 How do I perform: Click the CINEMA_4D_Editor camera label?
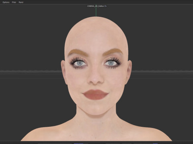click(x=96, y=6)
